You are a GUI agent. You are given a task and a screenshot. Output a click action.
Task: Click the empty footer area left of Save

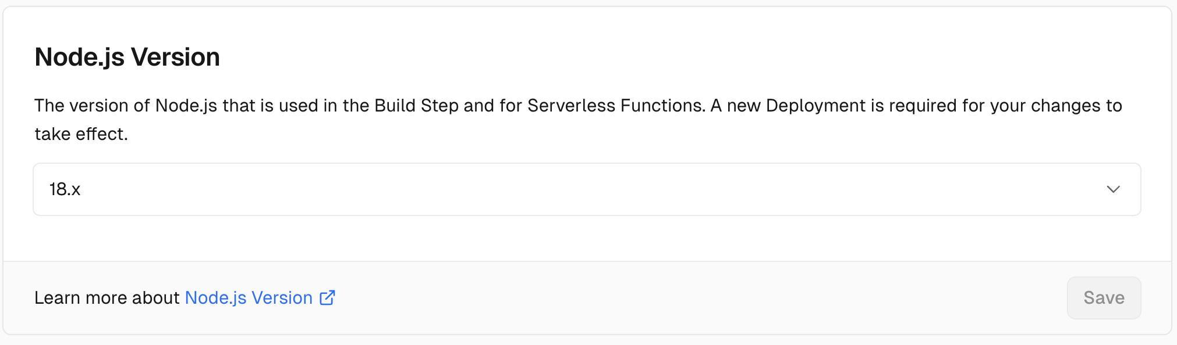point(699,298)
